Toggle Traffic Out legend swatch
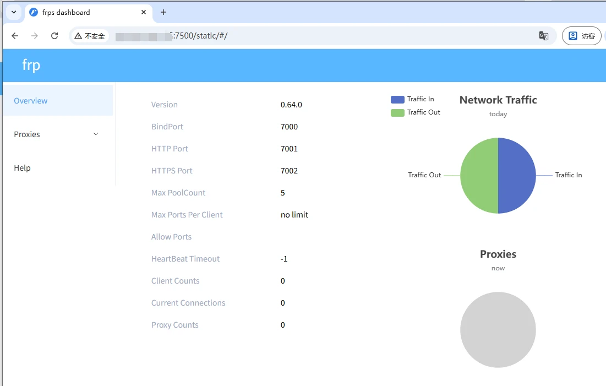Screen dimensions: 606x386 point(397,112)
